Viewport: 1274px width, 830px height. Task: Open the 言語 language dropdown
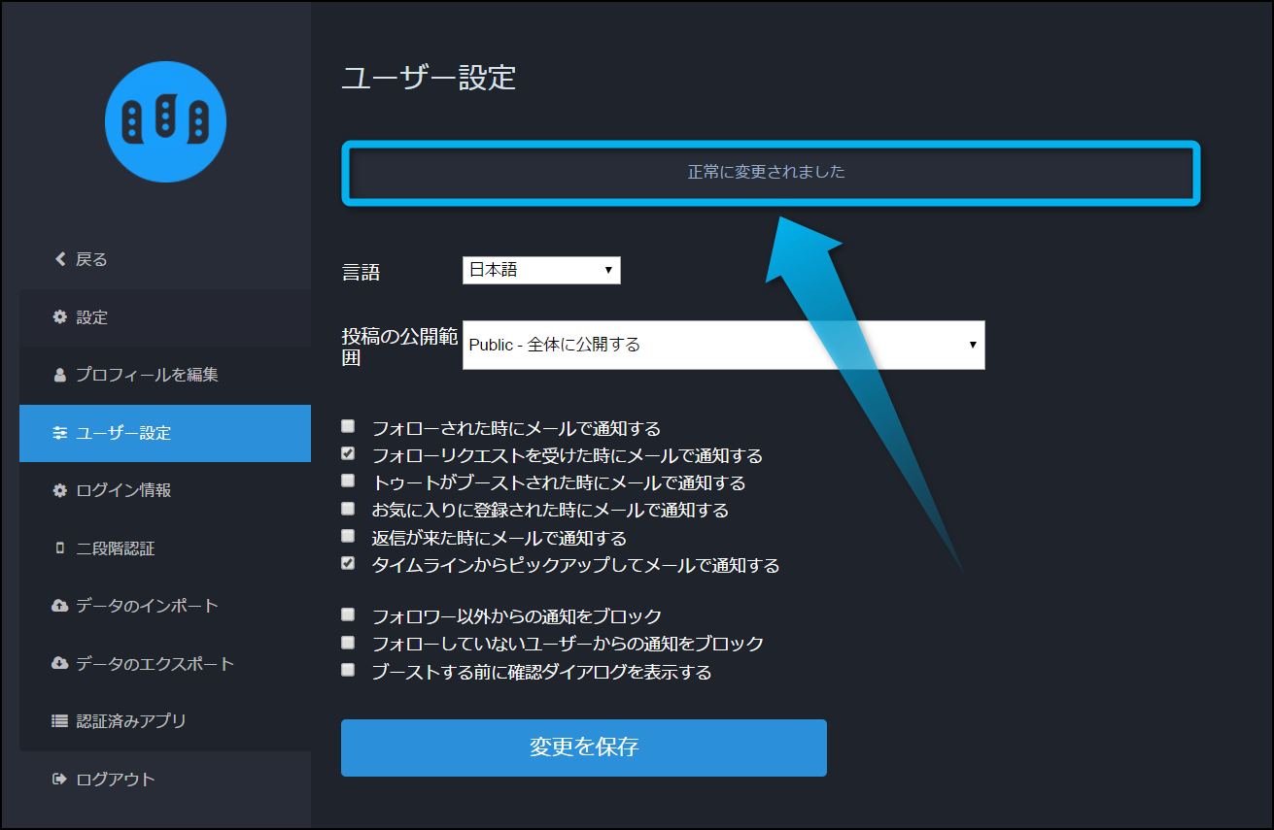pos(541,270)
